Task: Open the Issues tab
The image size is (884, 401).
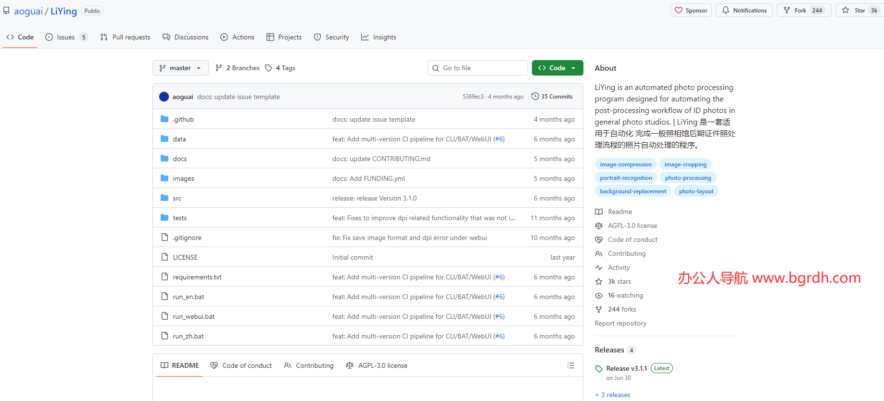Action: [x=66, y=37]
